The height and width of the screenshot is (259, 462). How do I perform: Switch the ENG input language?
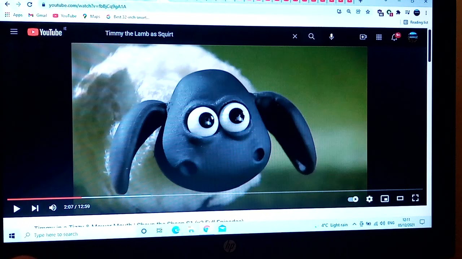coord(391,223)
